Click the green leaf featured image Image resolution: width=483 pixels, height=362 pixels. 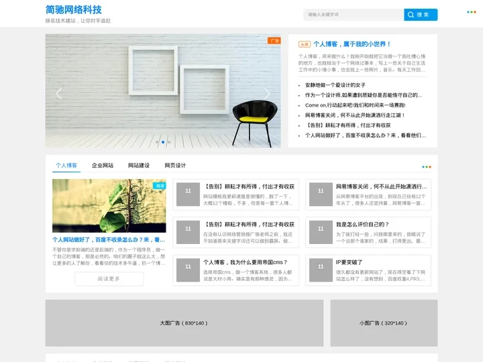(x=109, y=206)
